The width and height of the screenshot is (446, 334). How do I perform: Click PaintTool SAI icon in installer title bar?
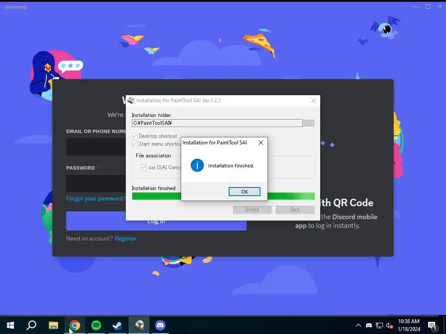pos(131,100)
